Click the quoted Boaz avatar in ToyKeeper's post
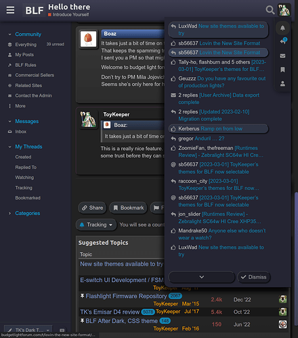The height and width of the screenshot is (338, 298). point(107,125)
